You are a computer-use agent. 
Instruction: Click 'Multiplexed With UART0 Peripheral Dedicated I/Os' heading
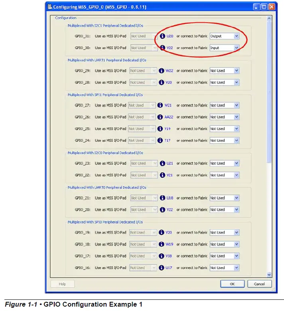[x=107, y=187]
